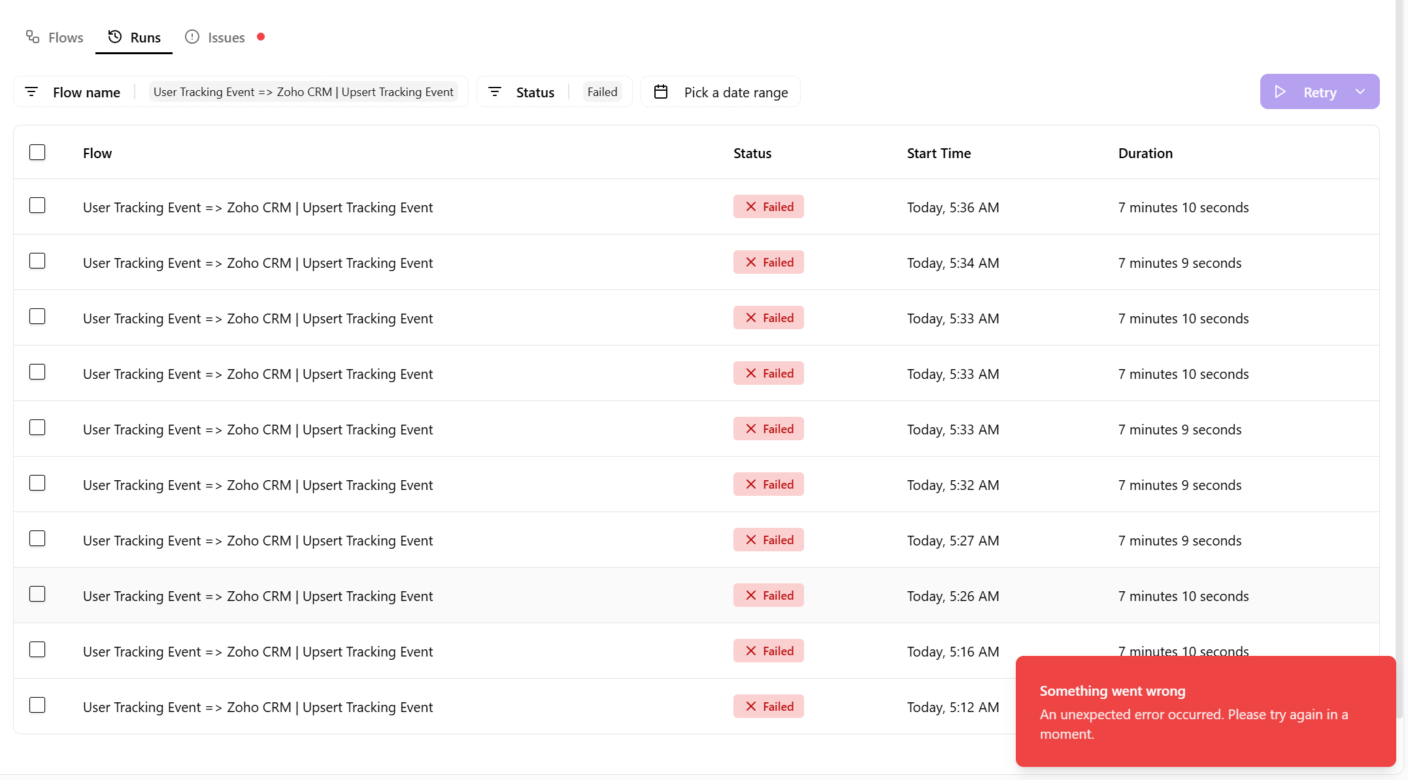The height and width of the screenshot is (780, 1408).
Task: Click the Status filter icon
Action: click(x=495, y=91)
